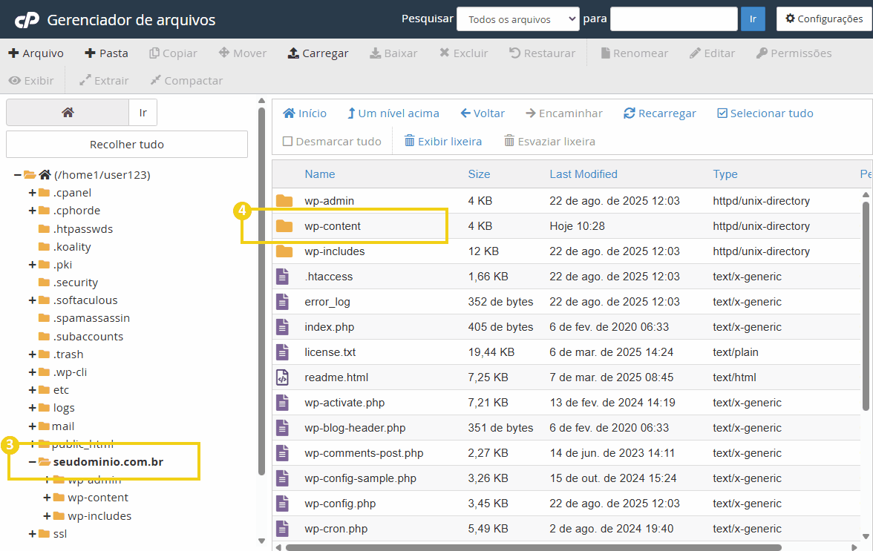Open Permissões key button
Screen dimensions: 873x551
click(x=794, y=53)
